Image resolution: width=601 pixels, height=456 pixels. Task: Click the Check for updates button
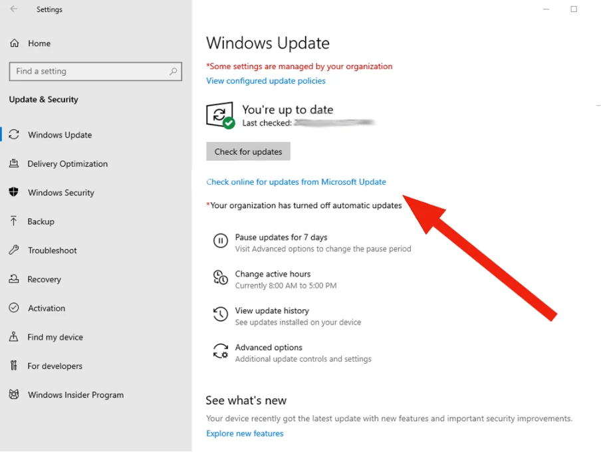coord(248,152)
